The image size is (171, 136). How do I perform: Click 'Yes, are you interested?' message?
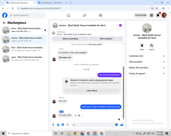pyautogui.click(x=109, y=75)
